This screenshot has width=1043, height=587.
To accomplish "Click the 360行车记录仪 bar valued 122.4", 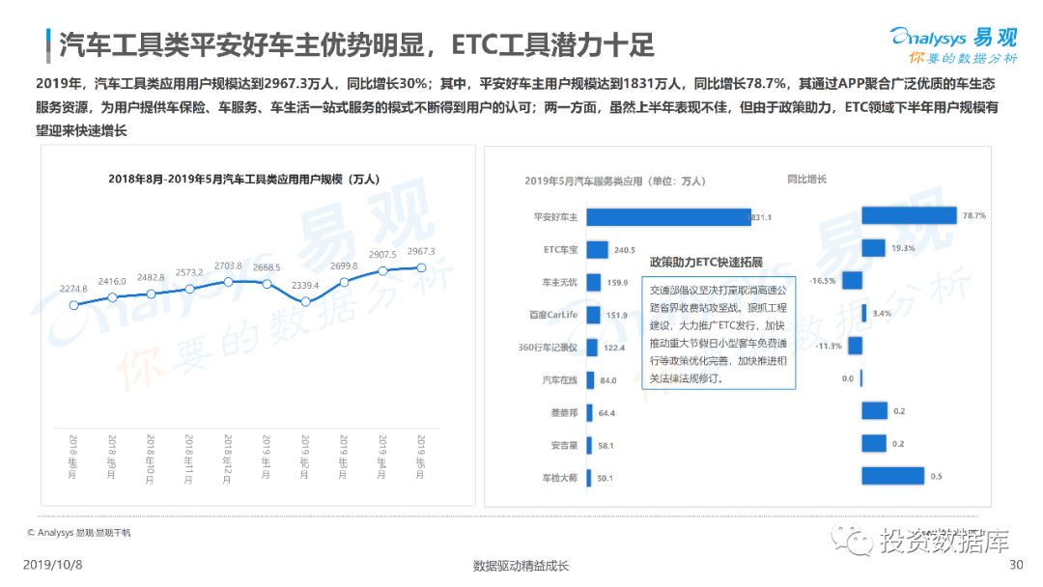I will (591, 347).
